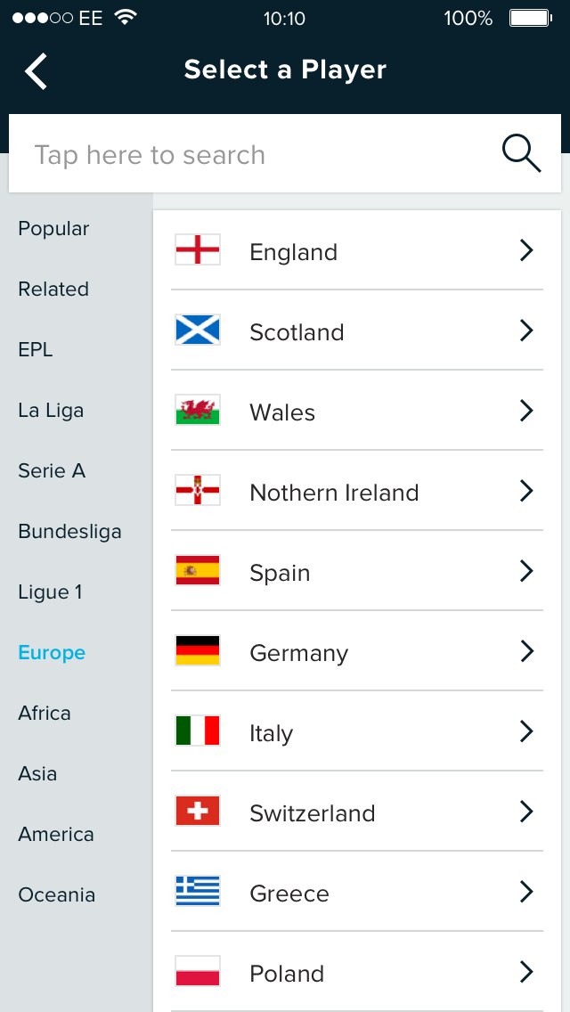
Task: Tap the Spain flag icon
Action: pos(198,571)
